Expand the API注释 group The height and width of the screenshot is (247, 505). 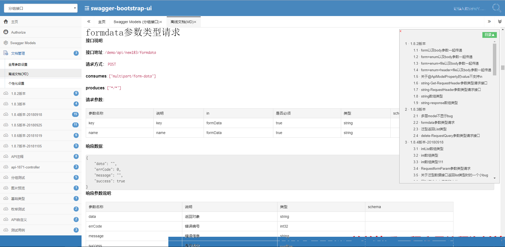click(41, 157)
